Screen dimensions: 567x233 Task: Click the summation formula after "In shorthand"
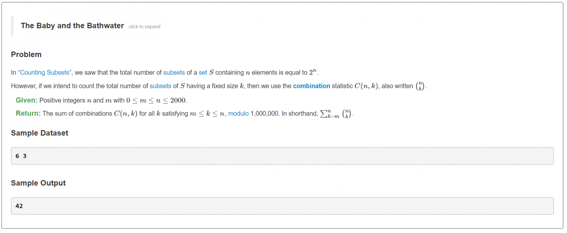tap(336, 114)
